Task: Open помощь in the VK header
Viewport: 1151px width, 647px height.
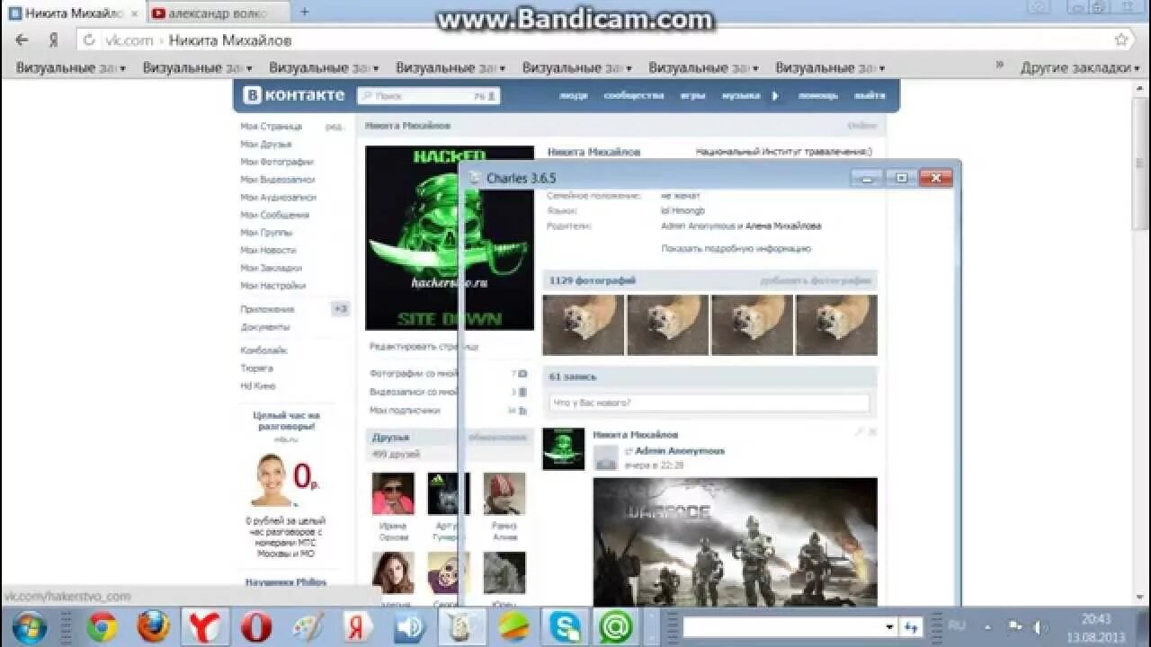Action: [x=817, y=95]
